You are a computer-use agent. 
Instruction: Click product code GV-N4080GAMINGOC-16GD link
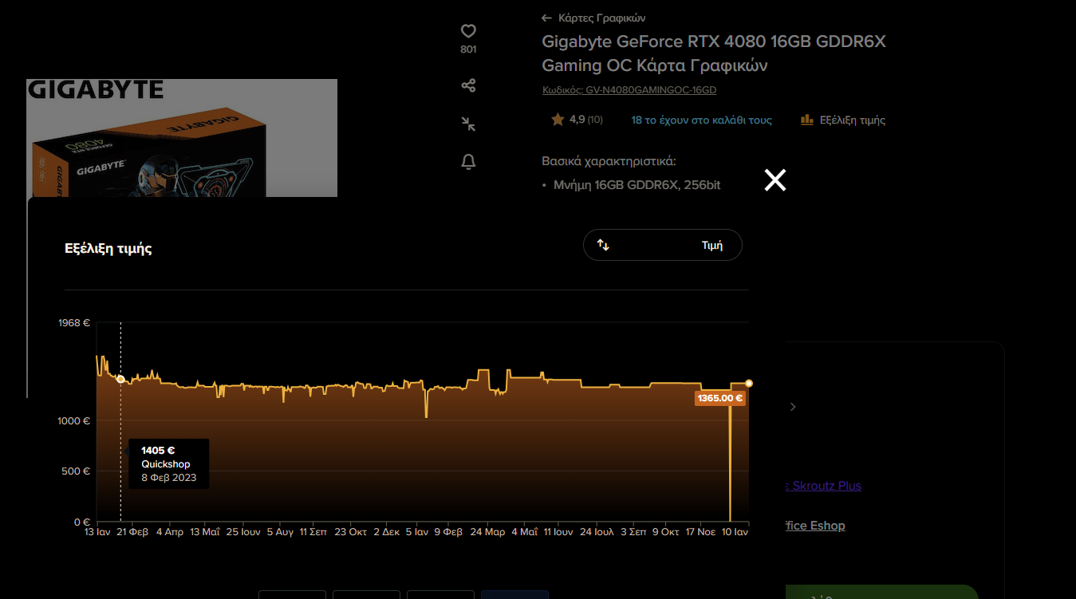[x=629, y=90]
